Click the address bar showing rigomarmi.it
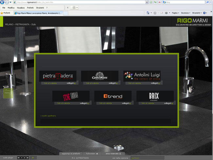213x160 pixels. pos(79,2)
